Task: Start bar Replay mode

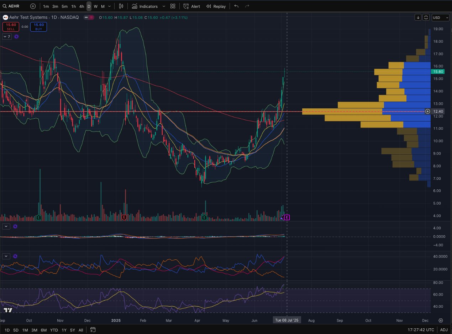Action: tap(216, 6)
